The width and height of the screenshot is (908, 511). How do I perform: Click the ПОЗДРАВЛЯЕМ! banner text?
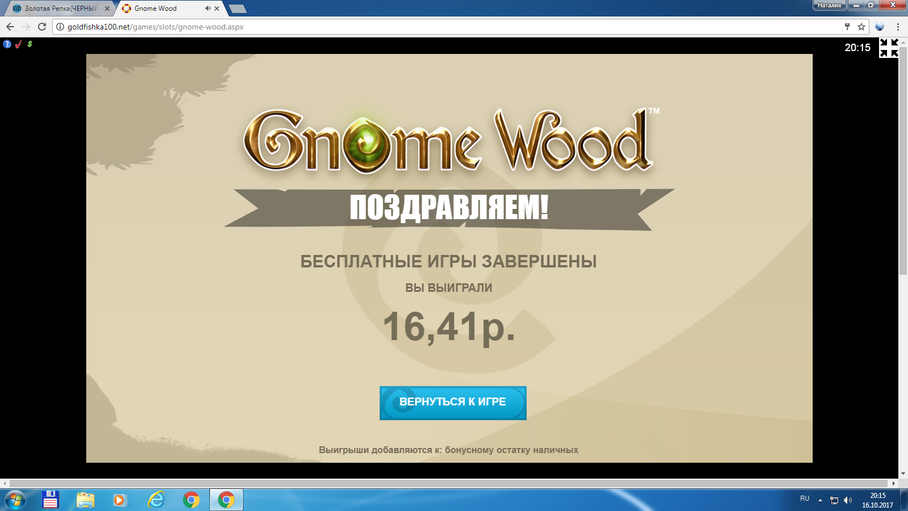pyautogui.click(x=449, y=207)
